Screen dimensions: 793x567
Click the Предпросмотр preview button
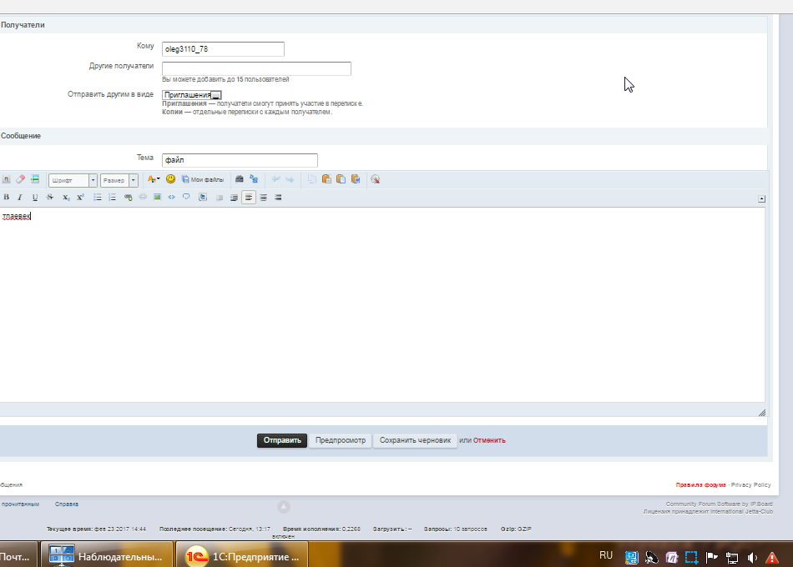[x=340, y=440]
